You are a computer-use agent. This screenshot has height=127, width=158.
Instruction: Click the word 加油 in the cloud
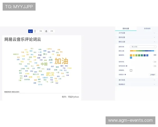coord(61,61)
